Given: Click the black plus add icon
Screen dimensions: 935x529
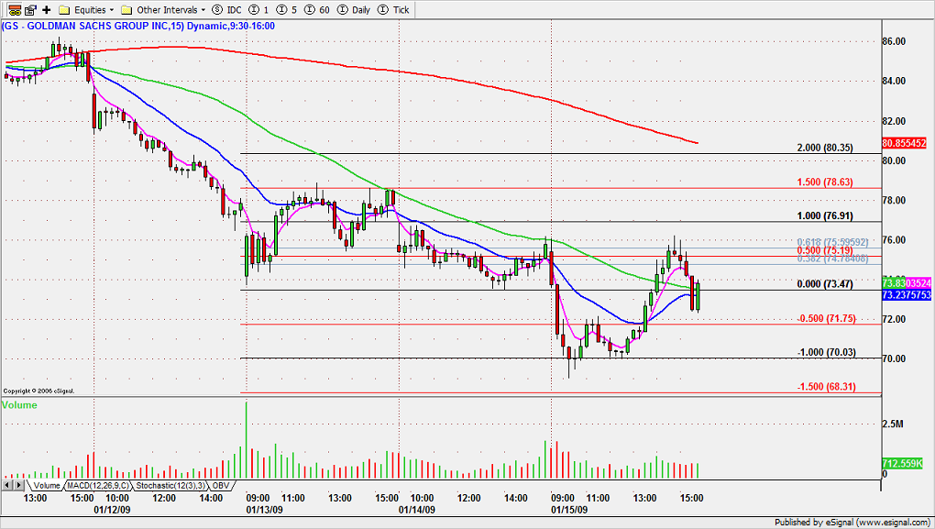Looking at the screenshot, I should click(x=47, y=9).
